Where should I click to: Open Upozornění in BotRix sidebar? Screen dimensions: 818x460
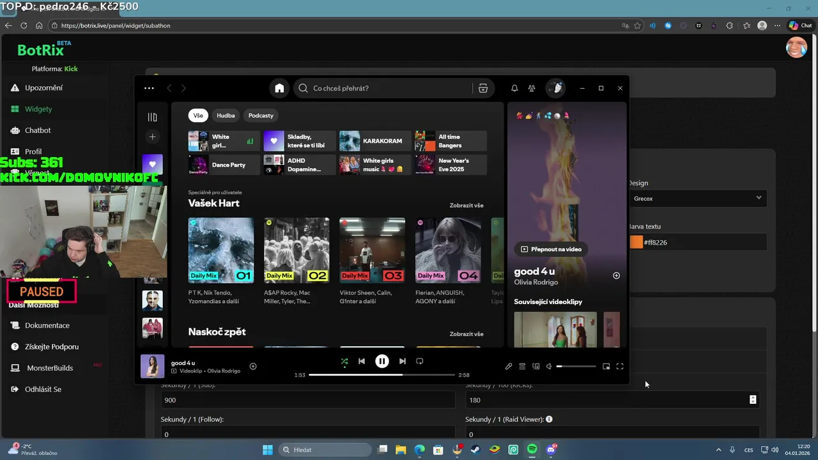[43, 88]
